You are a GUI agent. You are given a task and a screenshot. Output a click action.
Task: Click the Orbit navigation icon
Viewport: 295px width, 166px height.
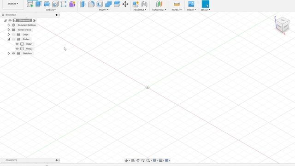point(126,160)
